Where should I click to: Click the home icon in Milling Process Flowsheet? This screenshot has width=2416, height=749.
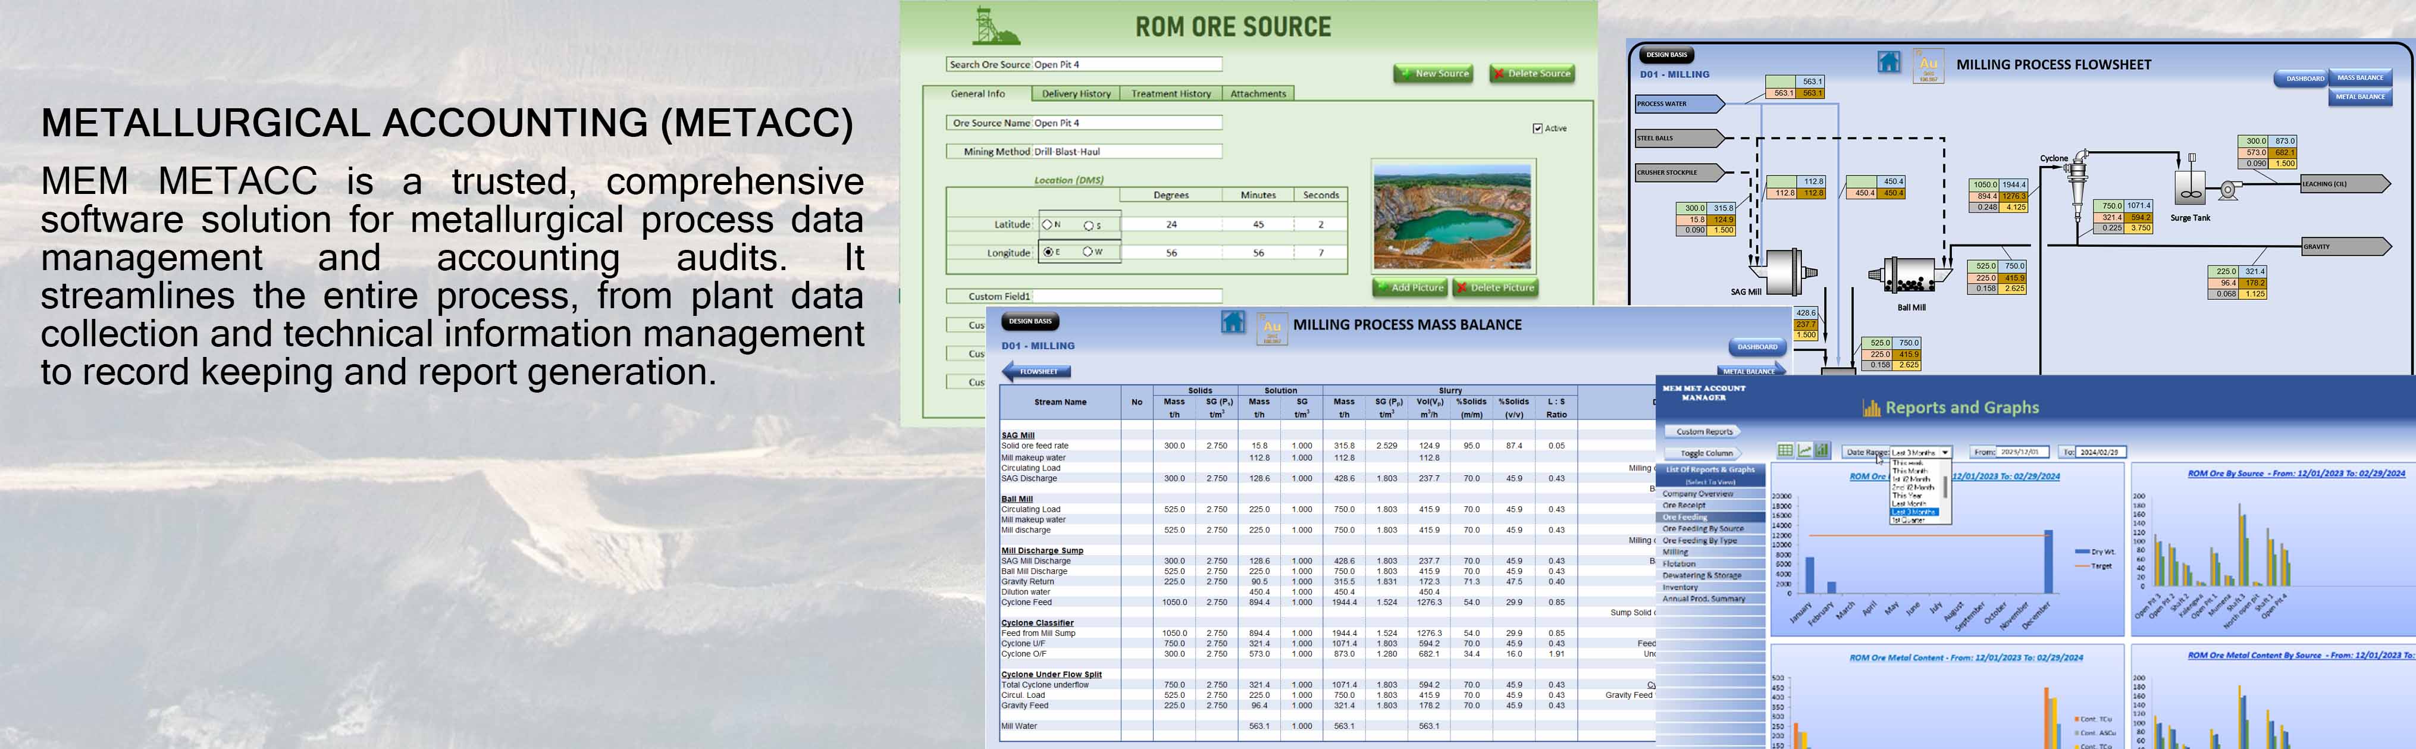[x=1889, y=62]
